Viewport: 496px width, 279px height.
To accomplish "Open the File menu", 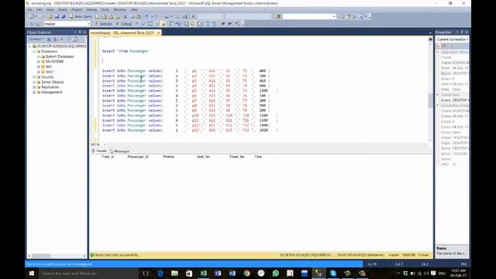I will click(x=29, y=9).
